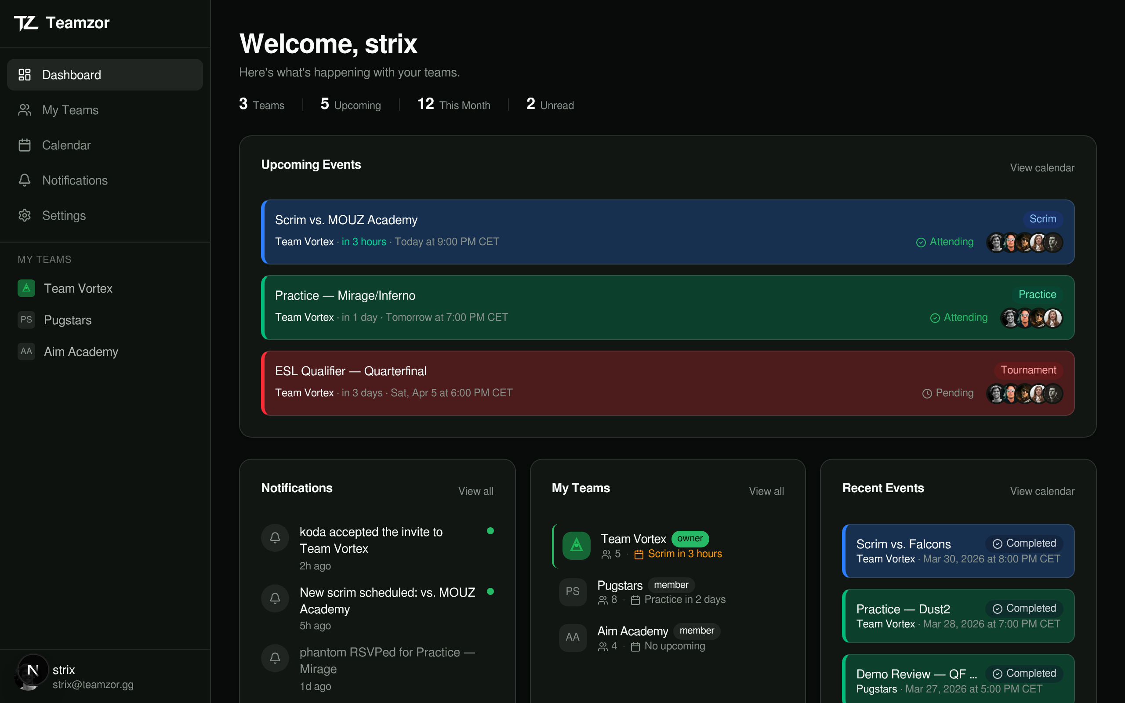
Task: Change Pending status on ESL Qualifier Quarterfinal
Action: (x=948, y=393)
